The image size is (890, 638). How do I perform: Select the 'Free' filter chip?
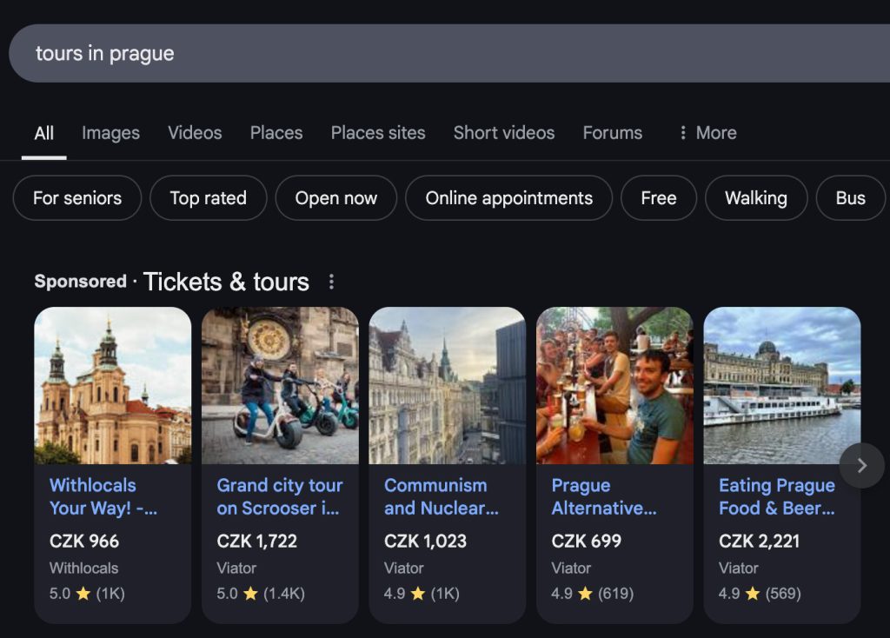[x=659, y=198]
